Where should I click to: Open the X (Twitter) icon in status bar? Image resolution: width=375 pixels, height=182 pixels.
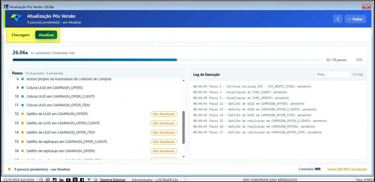tap(75, 180)
